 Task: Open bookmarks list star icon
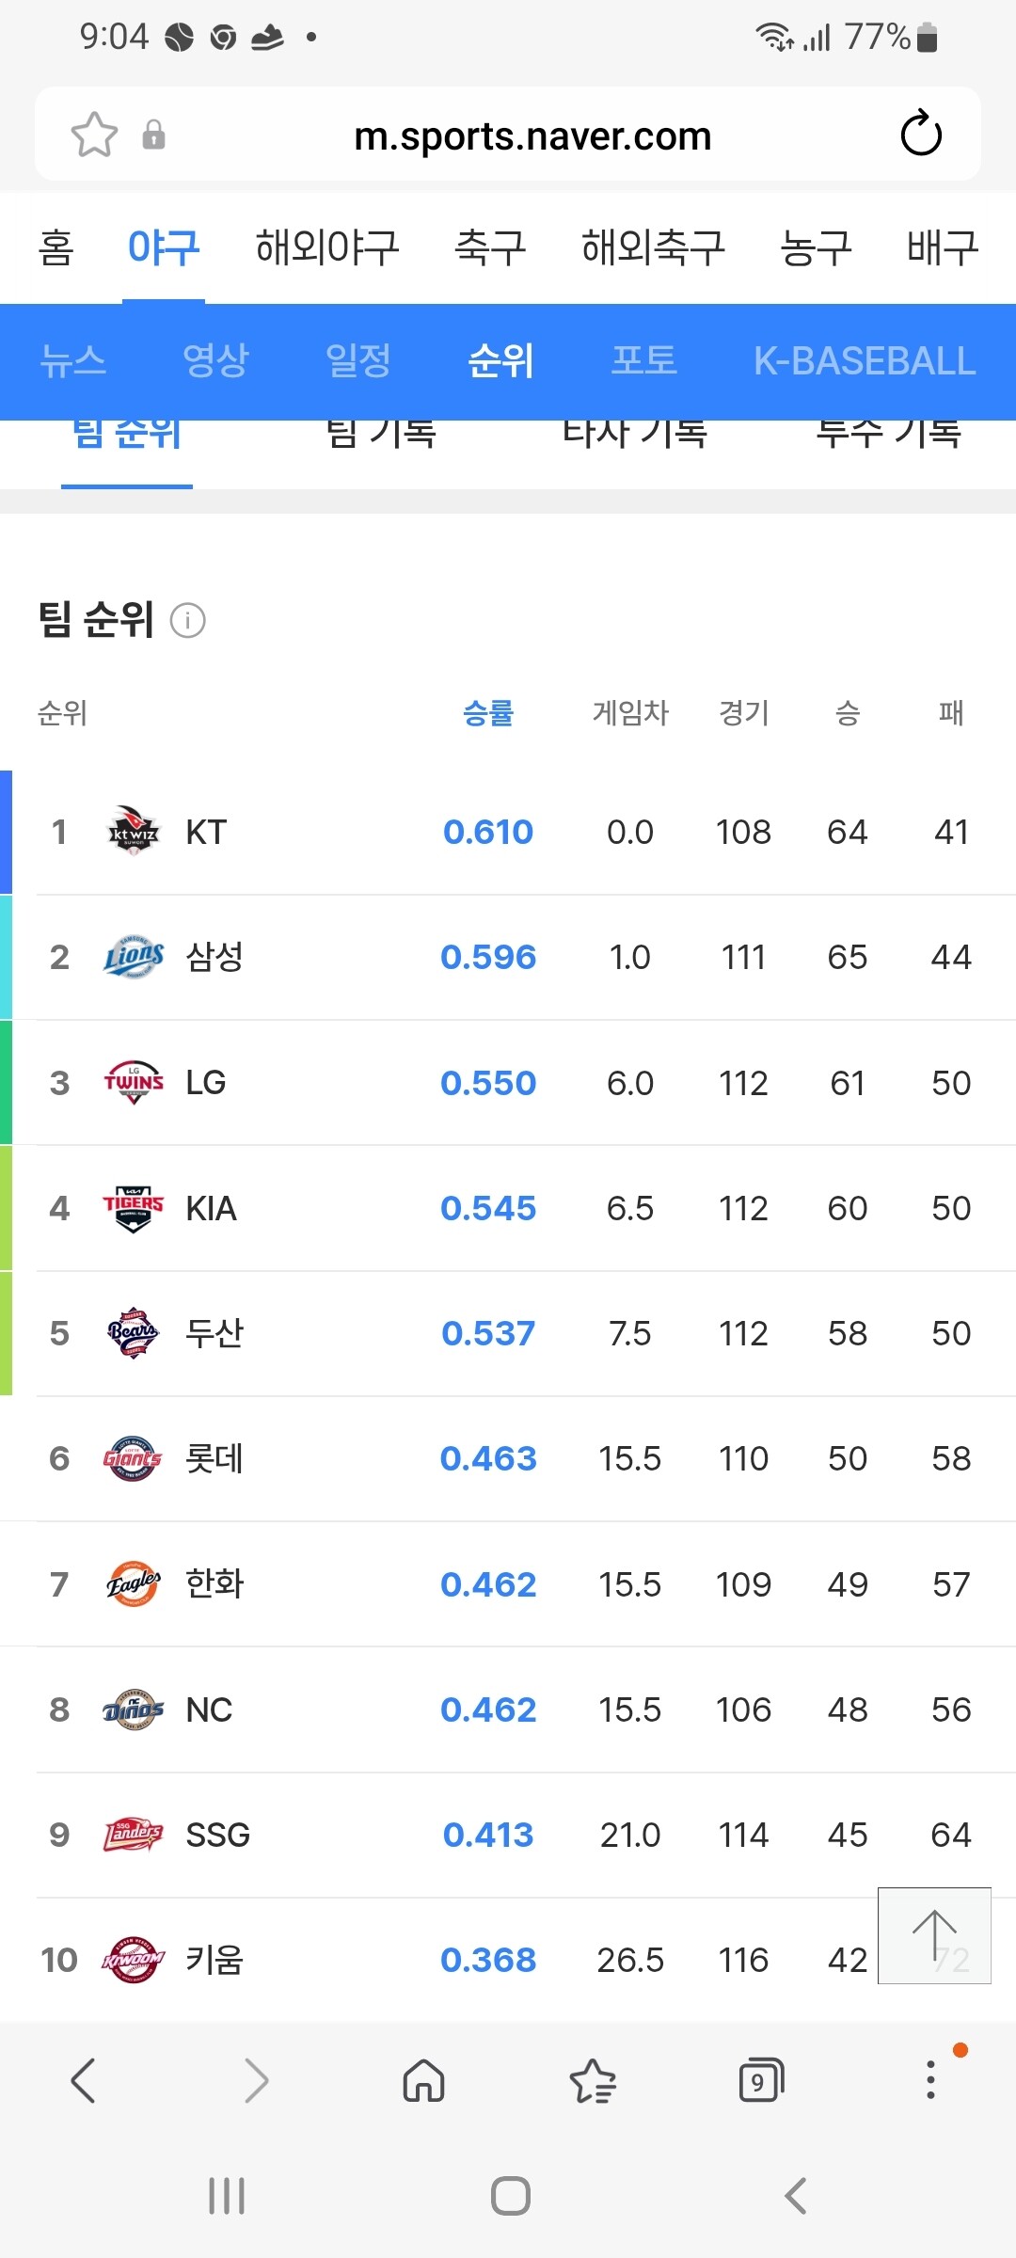(x=593, y=2080)
